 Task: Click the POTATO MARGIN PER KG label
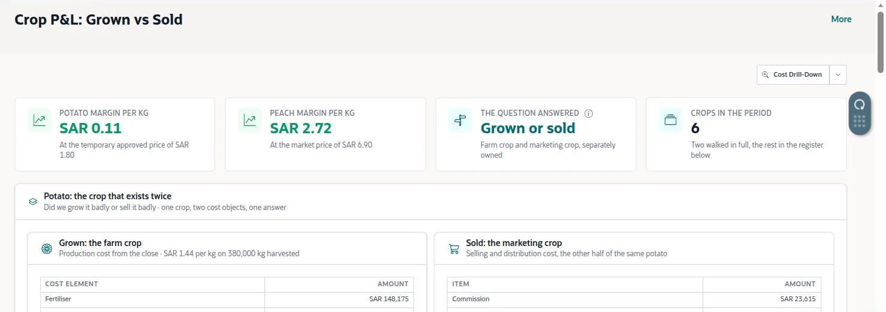104,113
